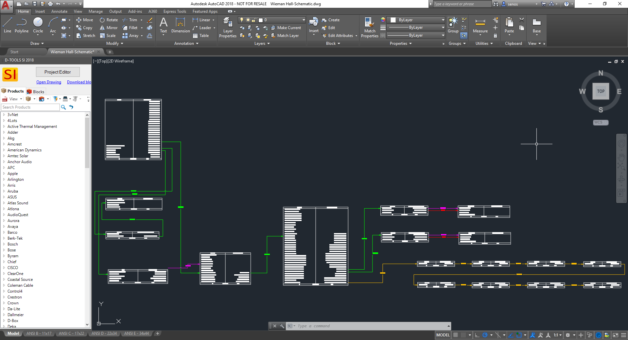Click the Download blocks link
This screenshot has width=628, height=340.
pyautogui.click(x=79, y=82)
